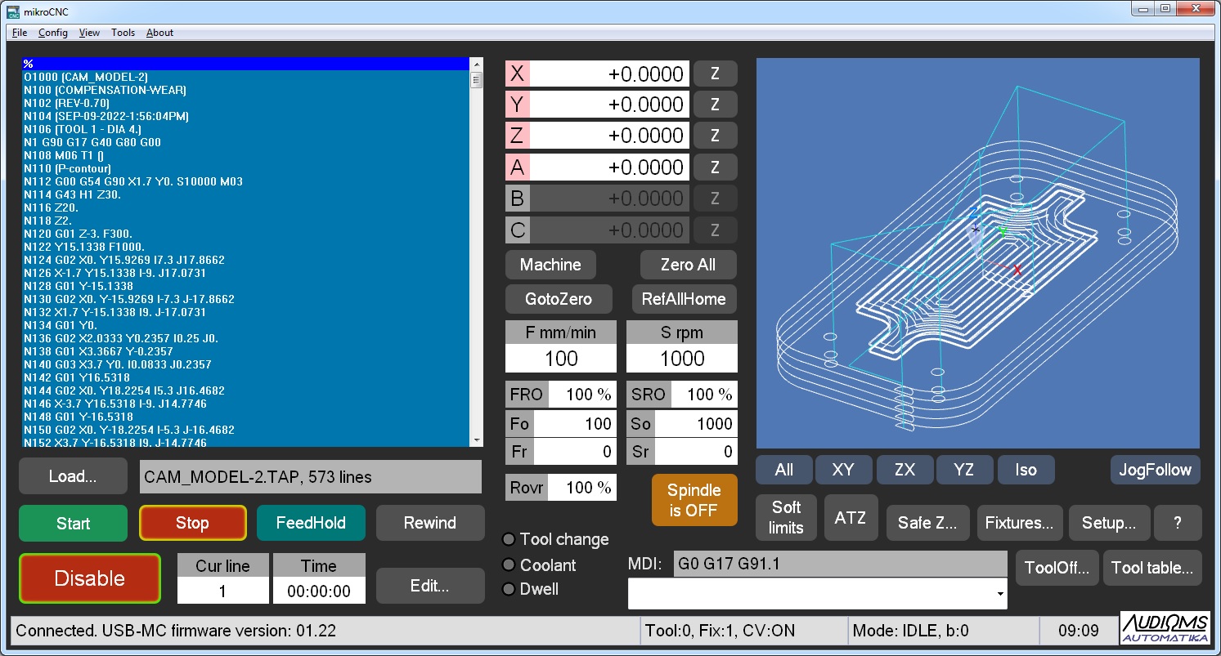Expand the MDI command dropdown

(x=999, y=595)
